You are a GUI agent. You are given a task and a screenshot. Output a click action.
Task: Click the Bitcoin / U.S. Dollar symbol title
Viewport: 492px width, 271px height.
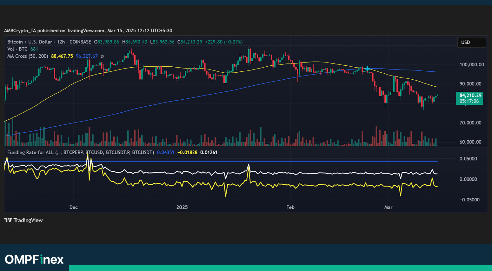30,42
